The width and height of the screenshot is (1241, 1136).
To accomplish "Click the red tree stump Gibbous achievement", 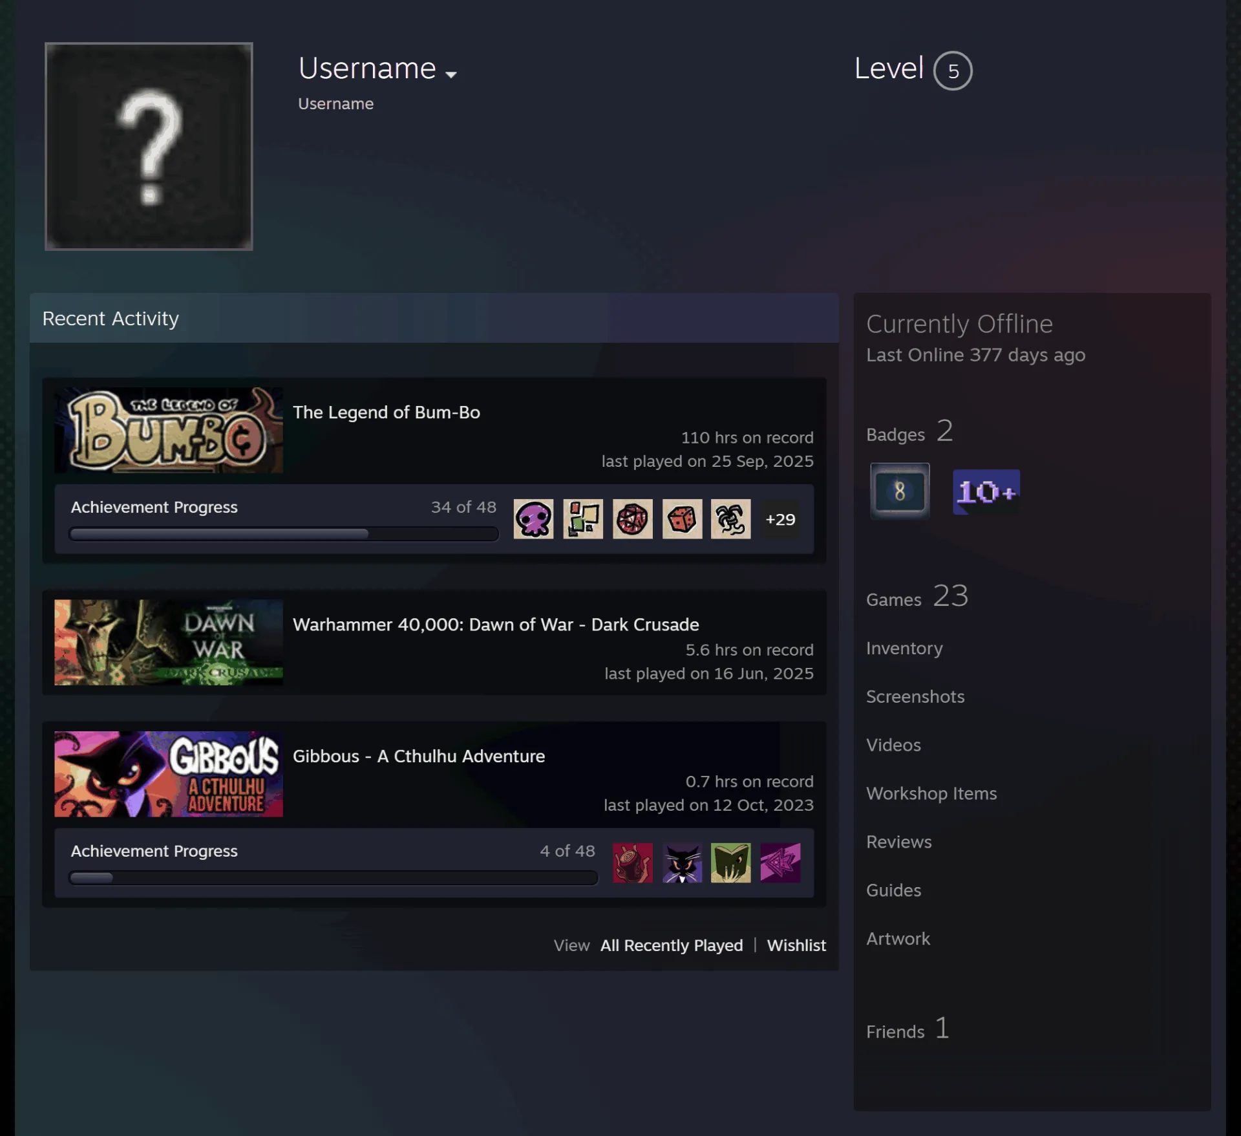I will (x=632, y=863).
